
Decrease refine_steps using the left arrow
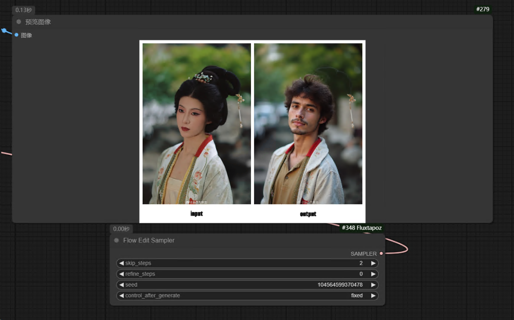tap(122, 274)
